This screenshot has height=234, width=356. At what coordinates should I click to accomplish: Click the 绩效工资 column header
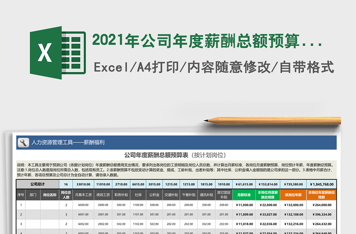(103, 195)
